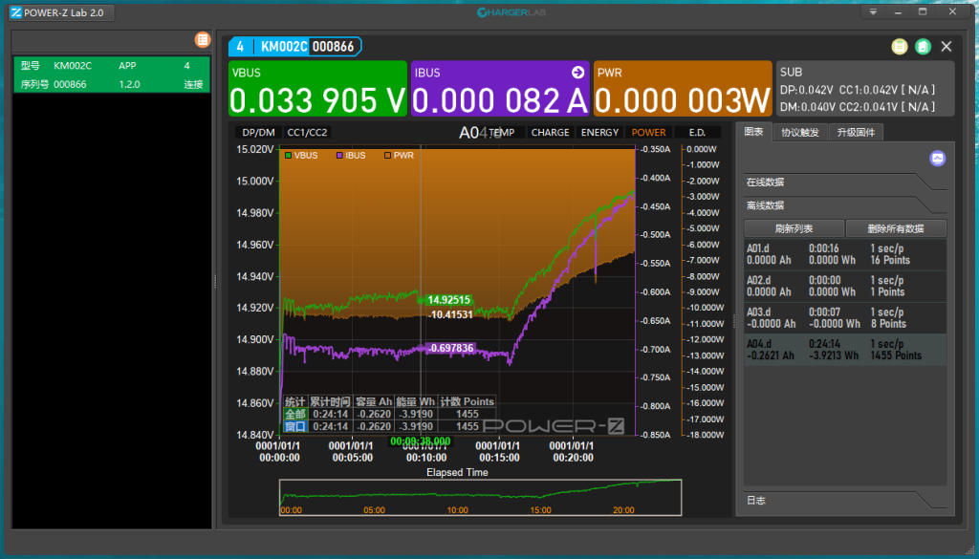Click the PWR power readout panel
The height and width of the screenshot is (559, 979).
click(683, 89)
